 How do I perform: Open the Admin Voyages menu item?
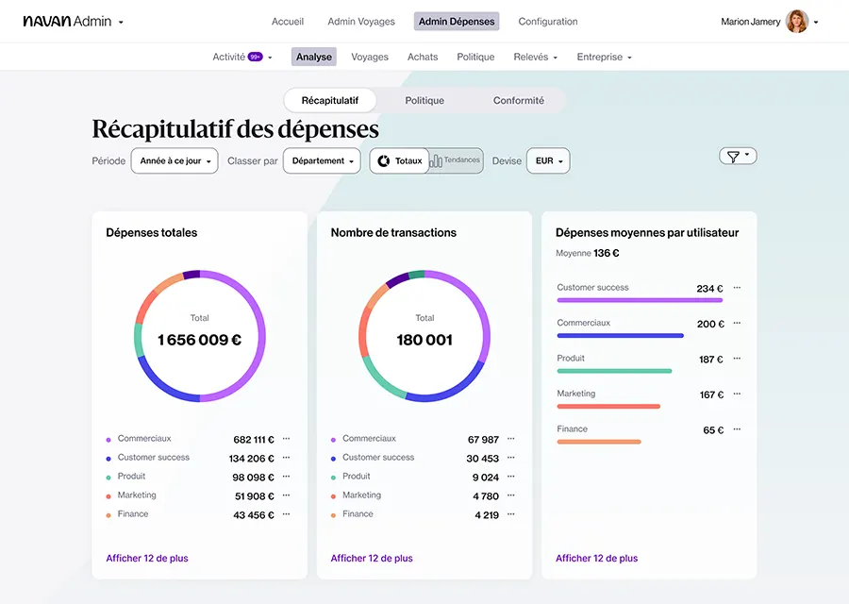point(360,21)
